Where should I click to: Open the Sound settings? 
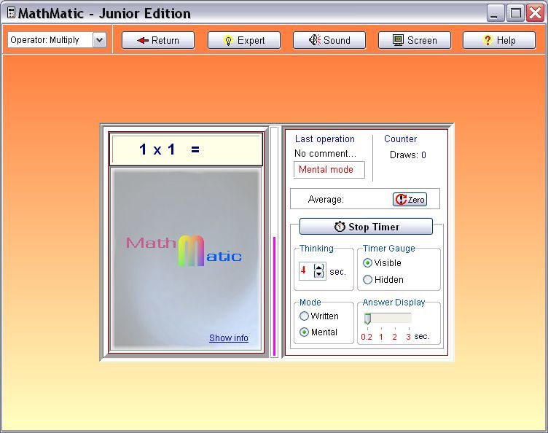click(x=329, y=41)
